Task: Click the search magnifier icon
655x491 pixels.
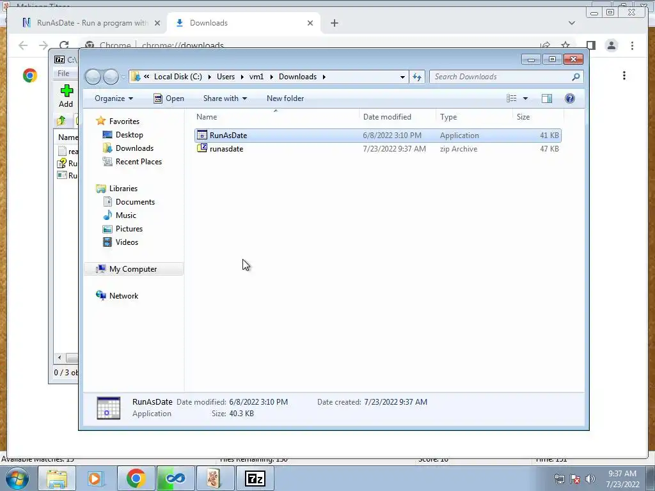Action: click(576, 77)
